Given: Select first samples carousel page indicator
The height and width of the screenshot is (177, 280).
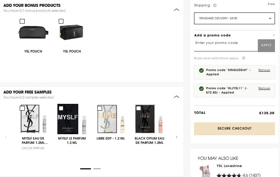Looking at the screenshot, I should click(86, 169).
